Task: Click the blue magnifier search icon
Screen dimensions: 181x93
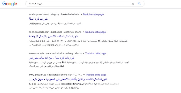Action: click(139, 4)
